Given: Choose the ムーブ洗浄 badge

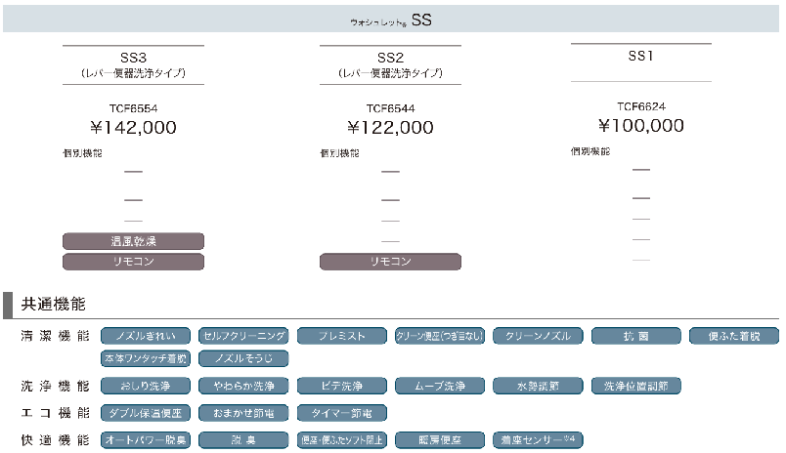Looking at the screenshot, I should [440, 386].
